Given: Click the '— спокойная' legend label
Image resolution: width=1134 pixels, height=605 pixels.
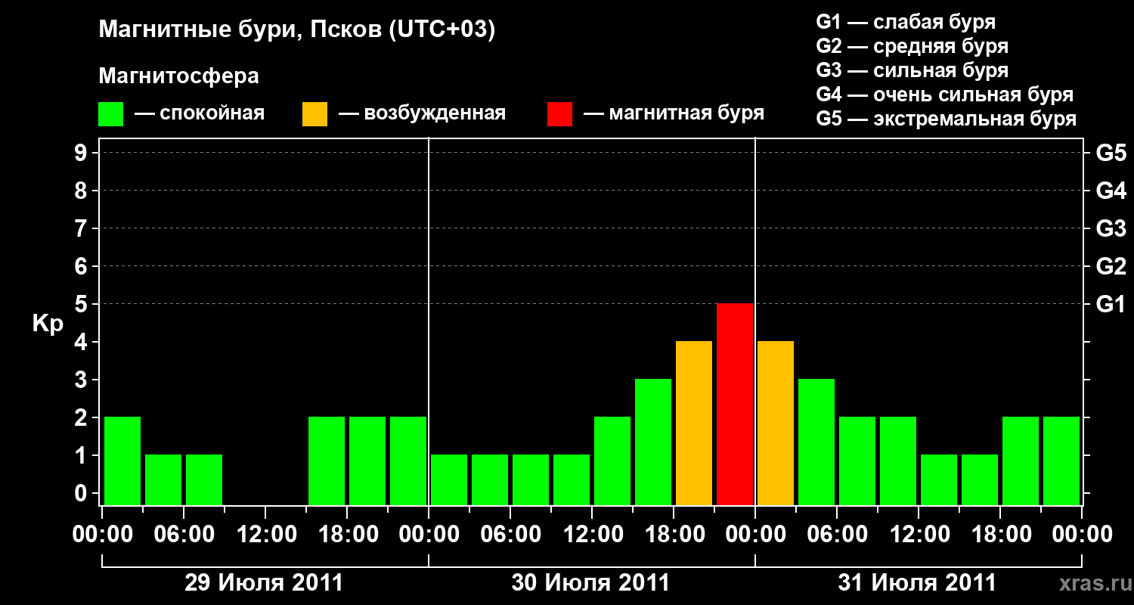Looking at the screenshot, I should point(200,113).
